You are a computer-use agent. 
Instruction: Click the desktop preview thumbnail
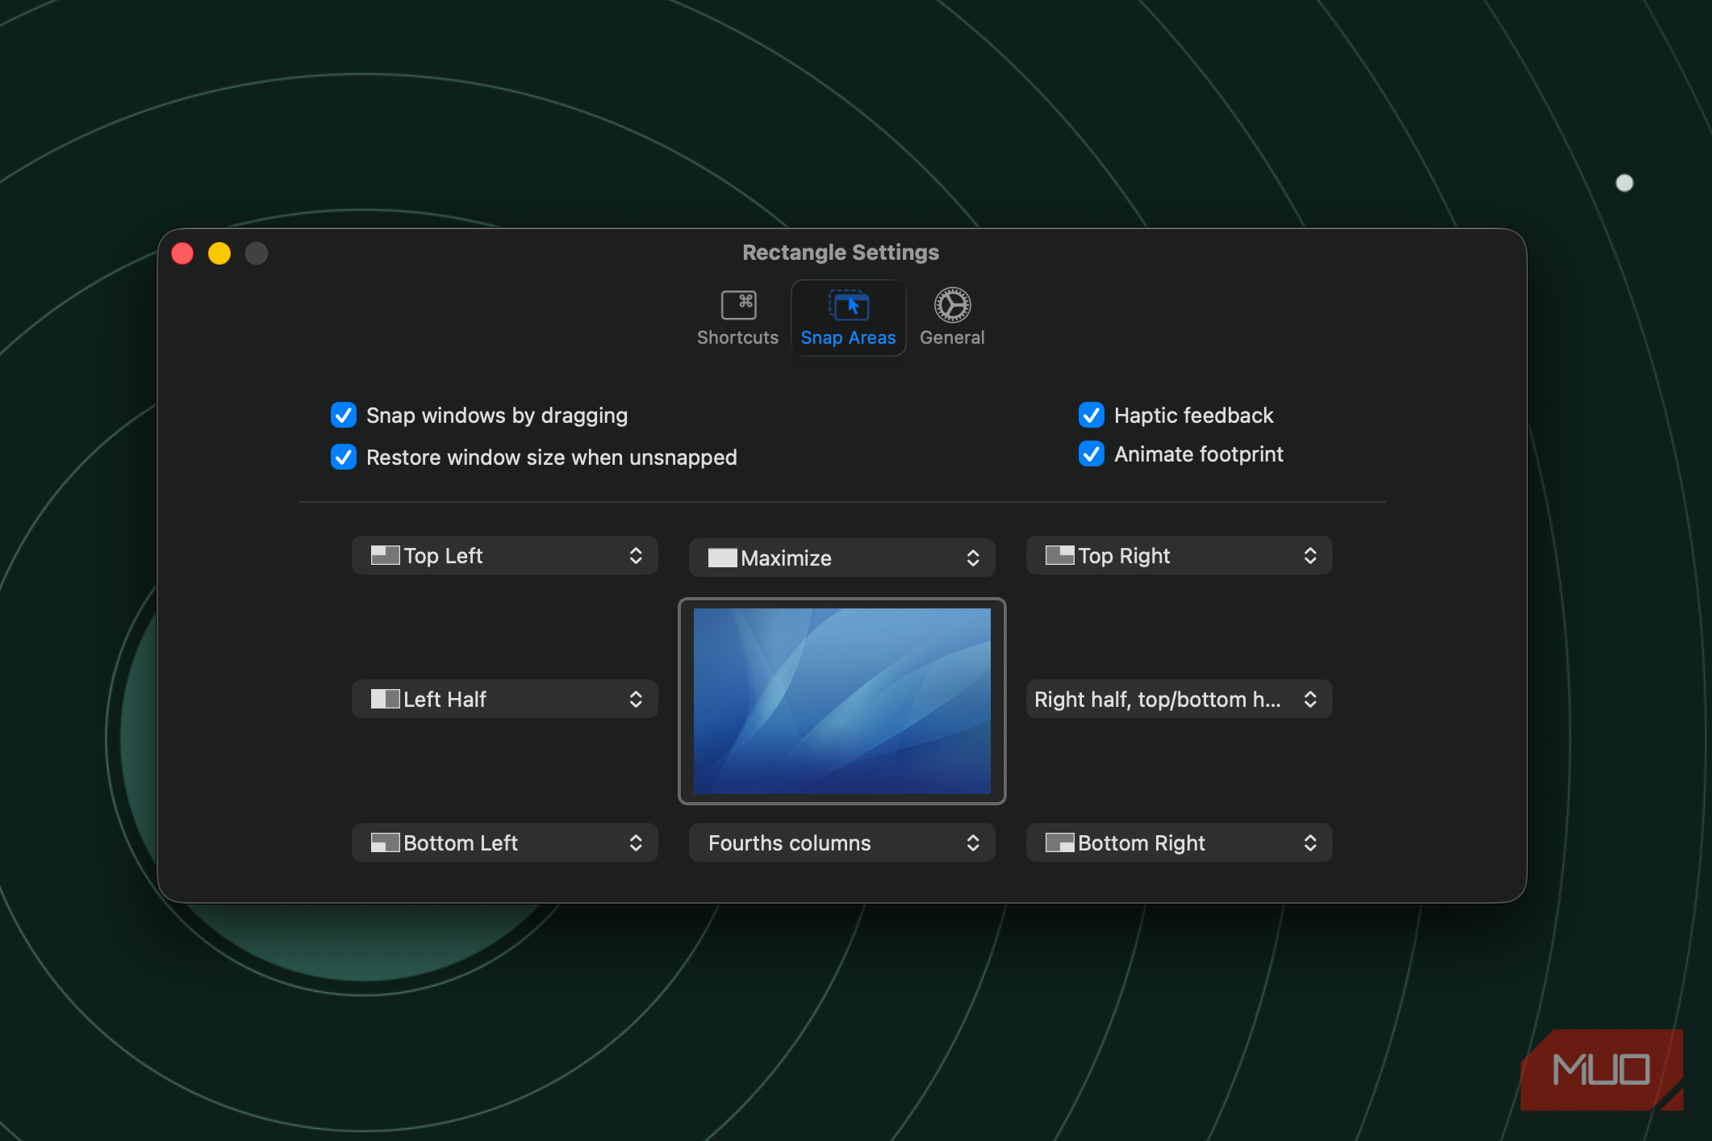[x=842, y=701]
